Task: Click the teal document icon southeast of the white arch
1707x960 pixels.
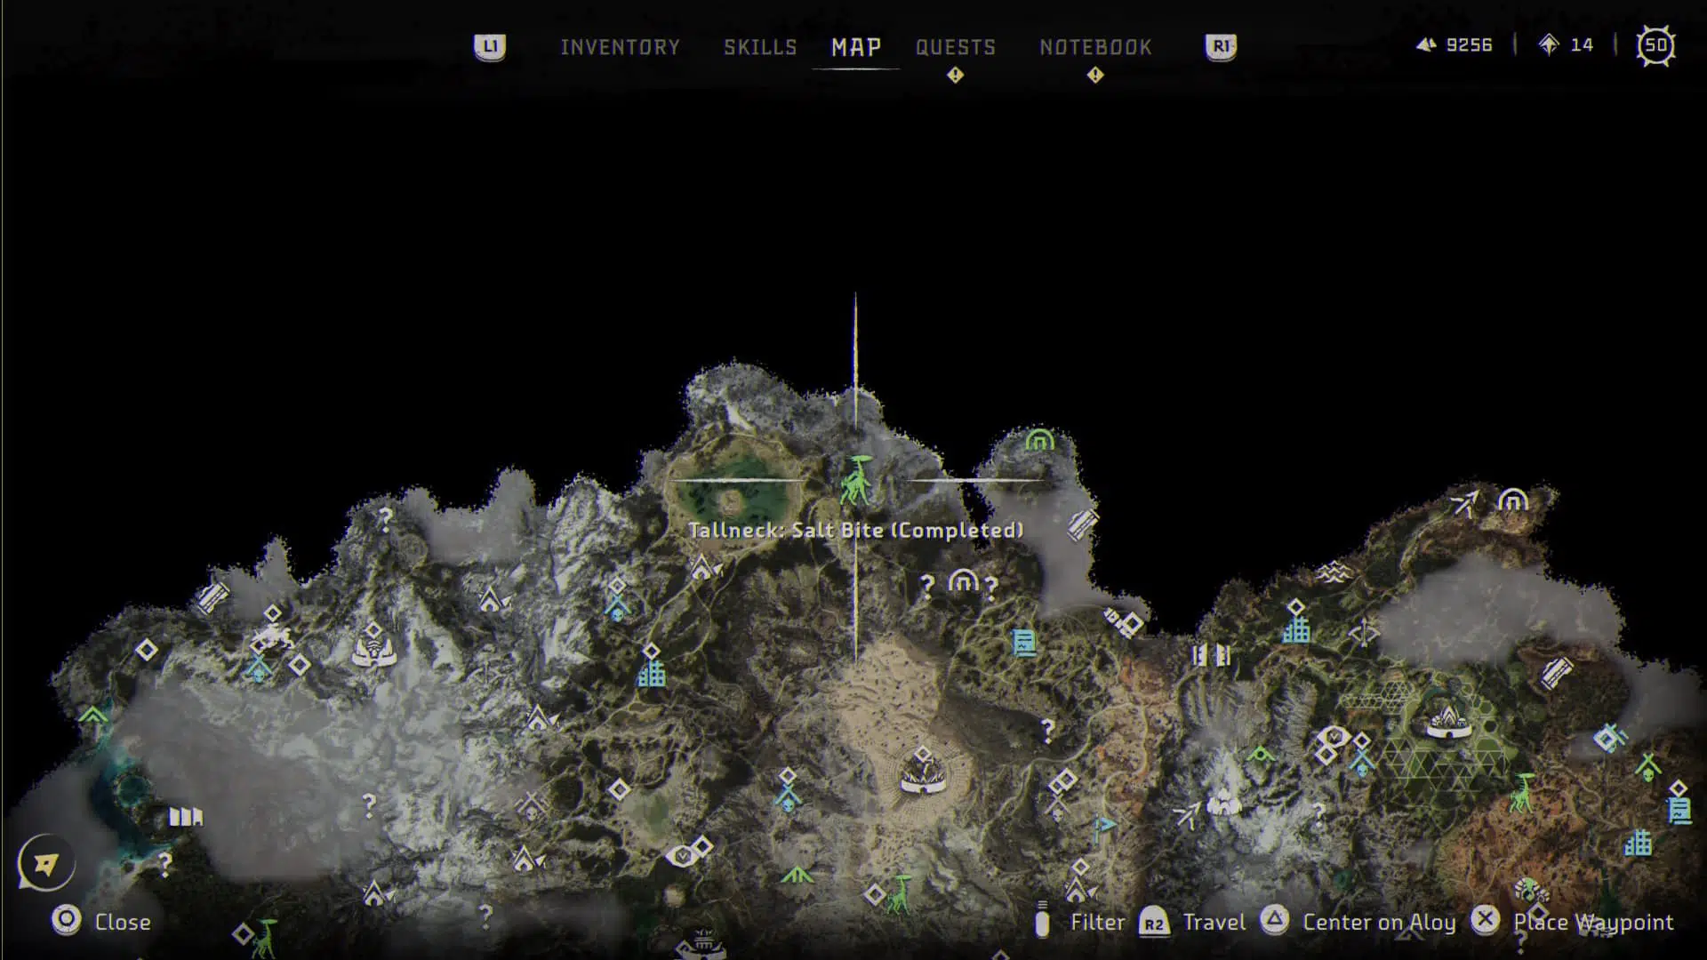Action: pos(1024,642)
